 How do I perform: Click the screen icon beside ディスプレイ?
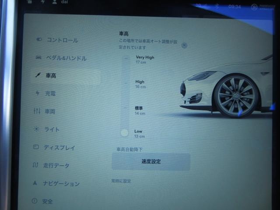pyautogui.click(x=36, y=147)
